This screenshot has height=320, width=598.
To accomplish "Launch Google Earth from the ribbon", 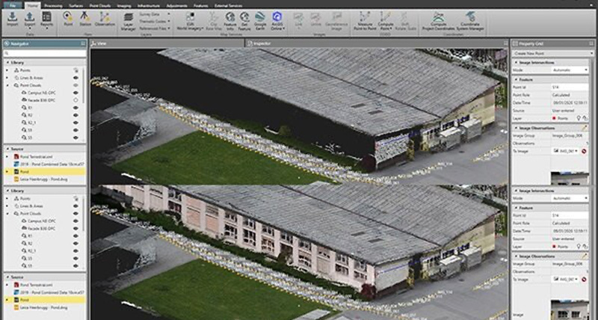I will 260,19.
